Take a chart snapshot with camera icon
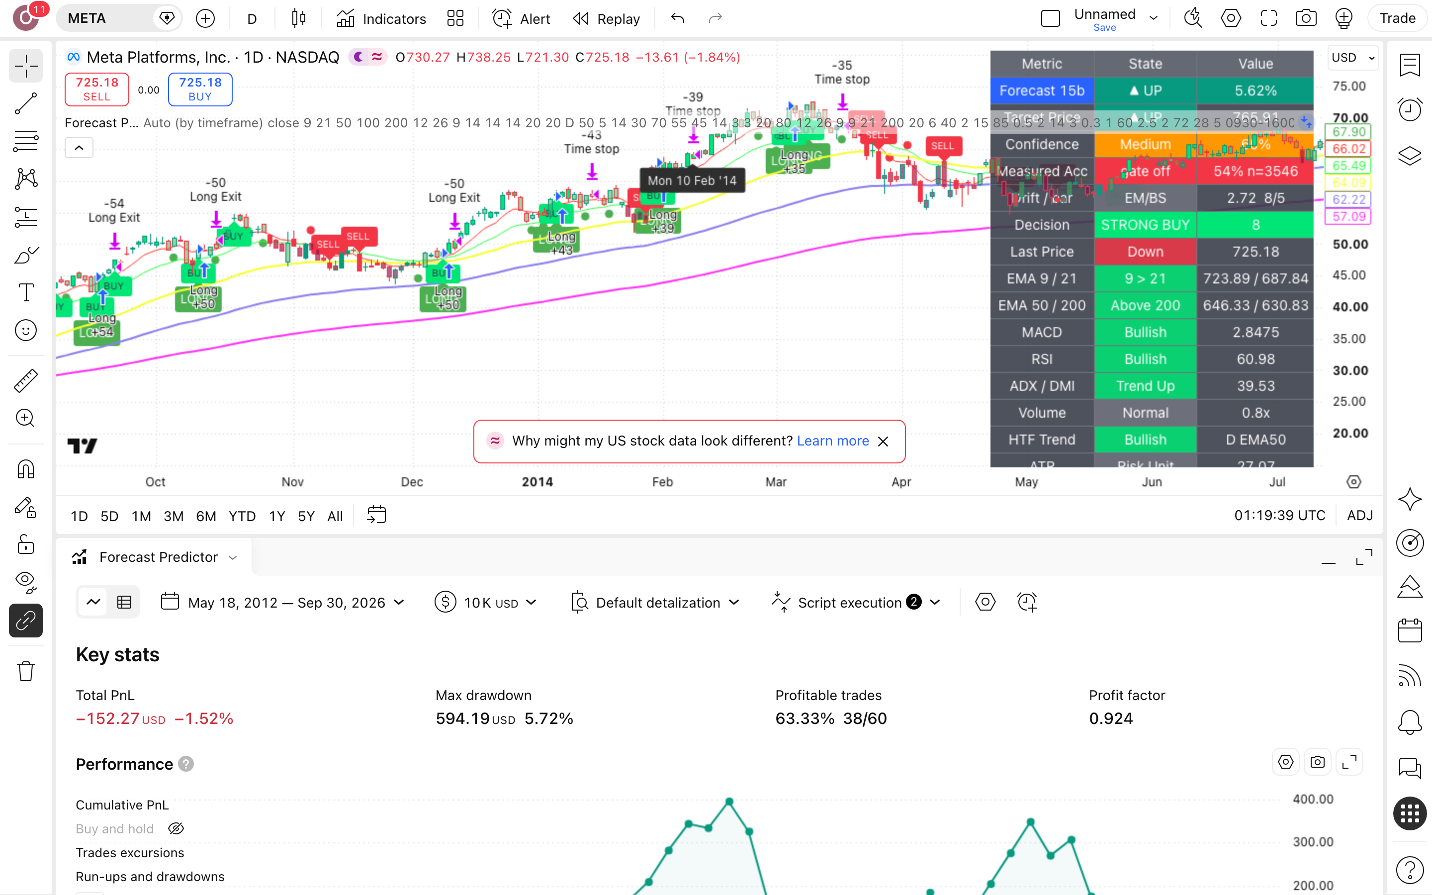1432x895 pixels. 1305,18
